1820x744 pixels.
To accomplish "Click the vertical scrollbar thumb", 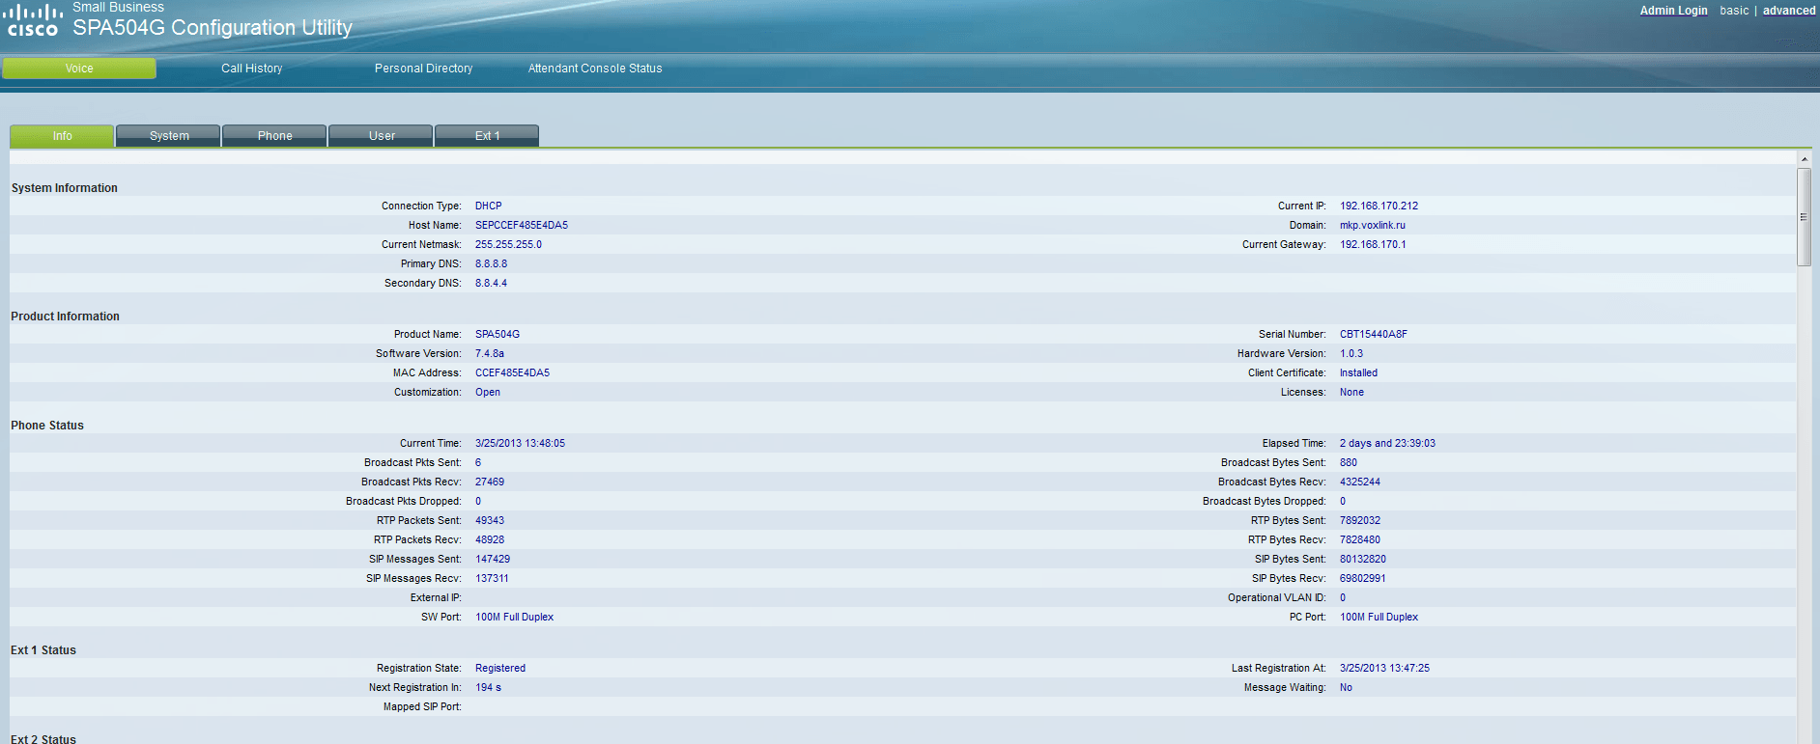I will click(x=1804, y=217).
